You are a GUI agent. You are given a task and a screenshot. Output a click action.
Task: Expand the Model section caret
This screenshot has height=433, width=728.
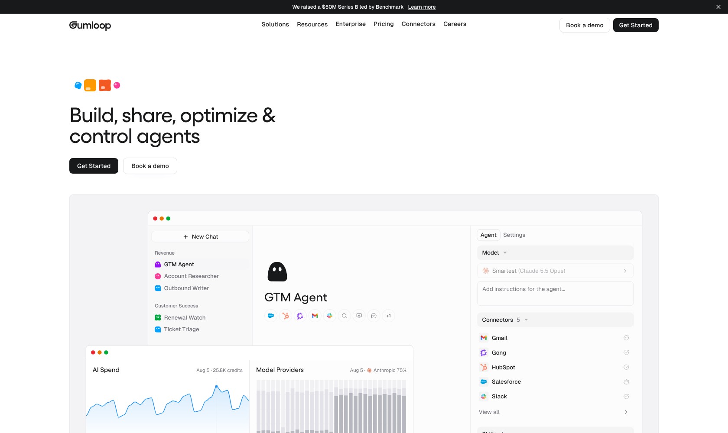click(x=505, y=253)
